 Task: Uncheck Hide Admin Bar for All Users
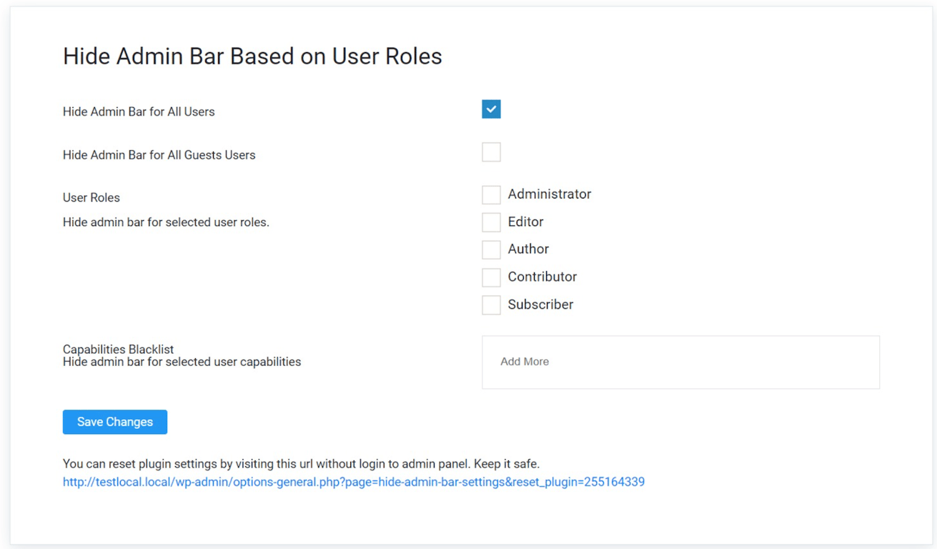491,109
